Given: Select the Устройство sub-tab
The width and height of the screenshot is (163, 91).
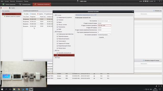Looking at the screenshot, I should click(x=4, y=8).
